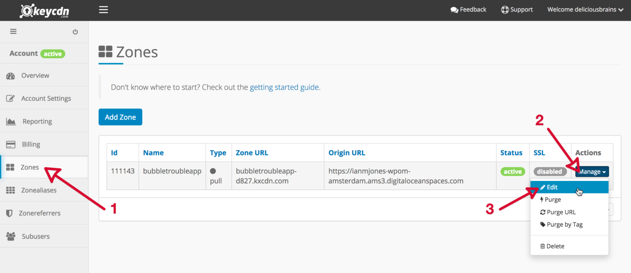This screenshot has height=273, width=631.
Task: Collapse sidebar with small hamburger icon
Action: 14,32
